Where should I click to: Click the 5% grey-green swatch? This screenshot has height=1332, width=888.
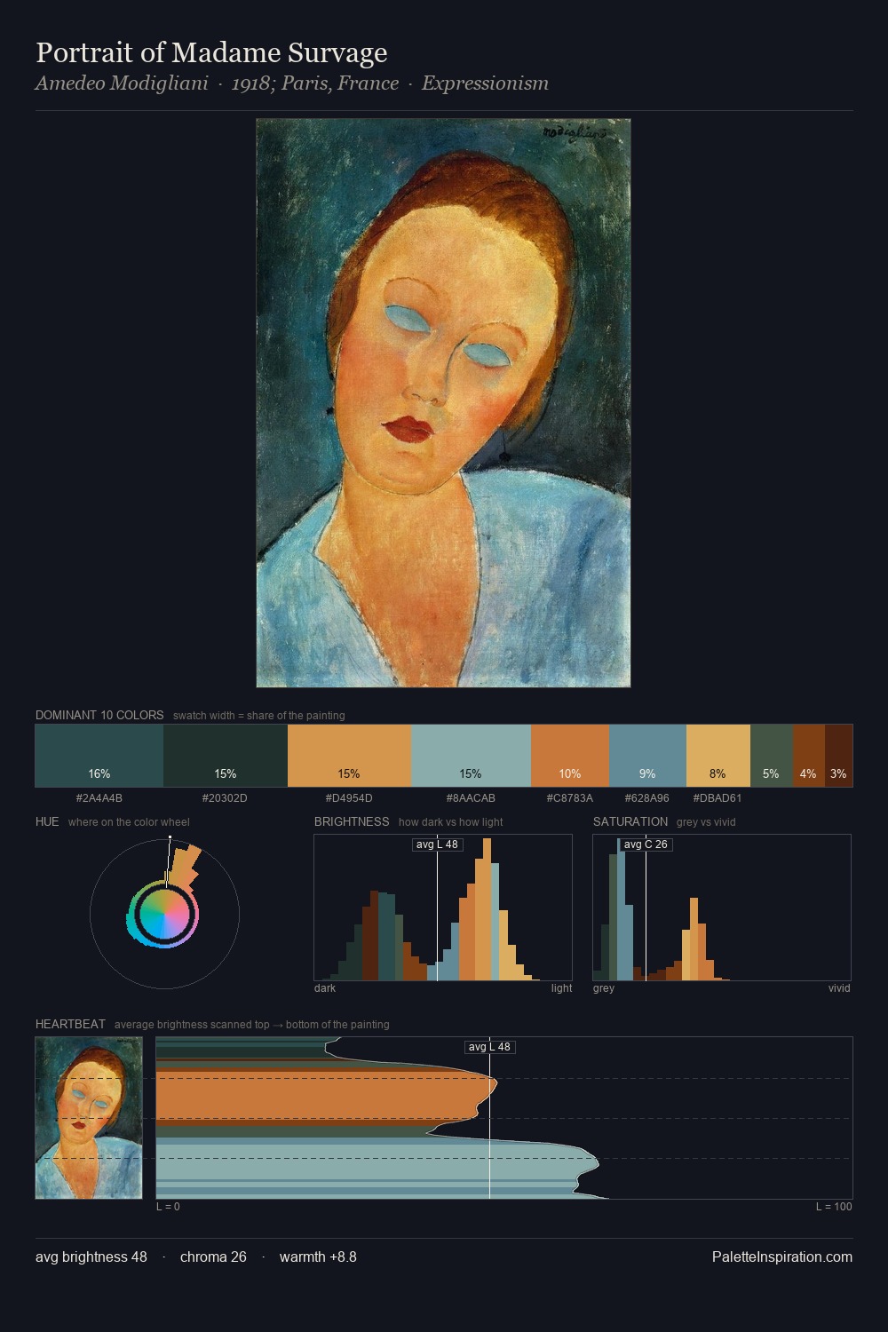click(771, 756)
